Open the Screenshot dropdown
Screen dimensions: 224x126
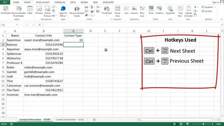pos(55,15)
